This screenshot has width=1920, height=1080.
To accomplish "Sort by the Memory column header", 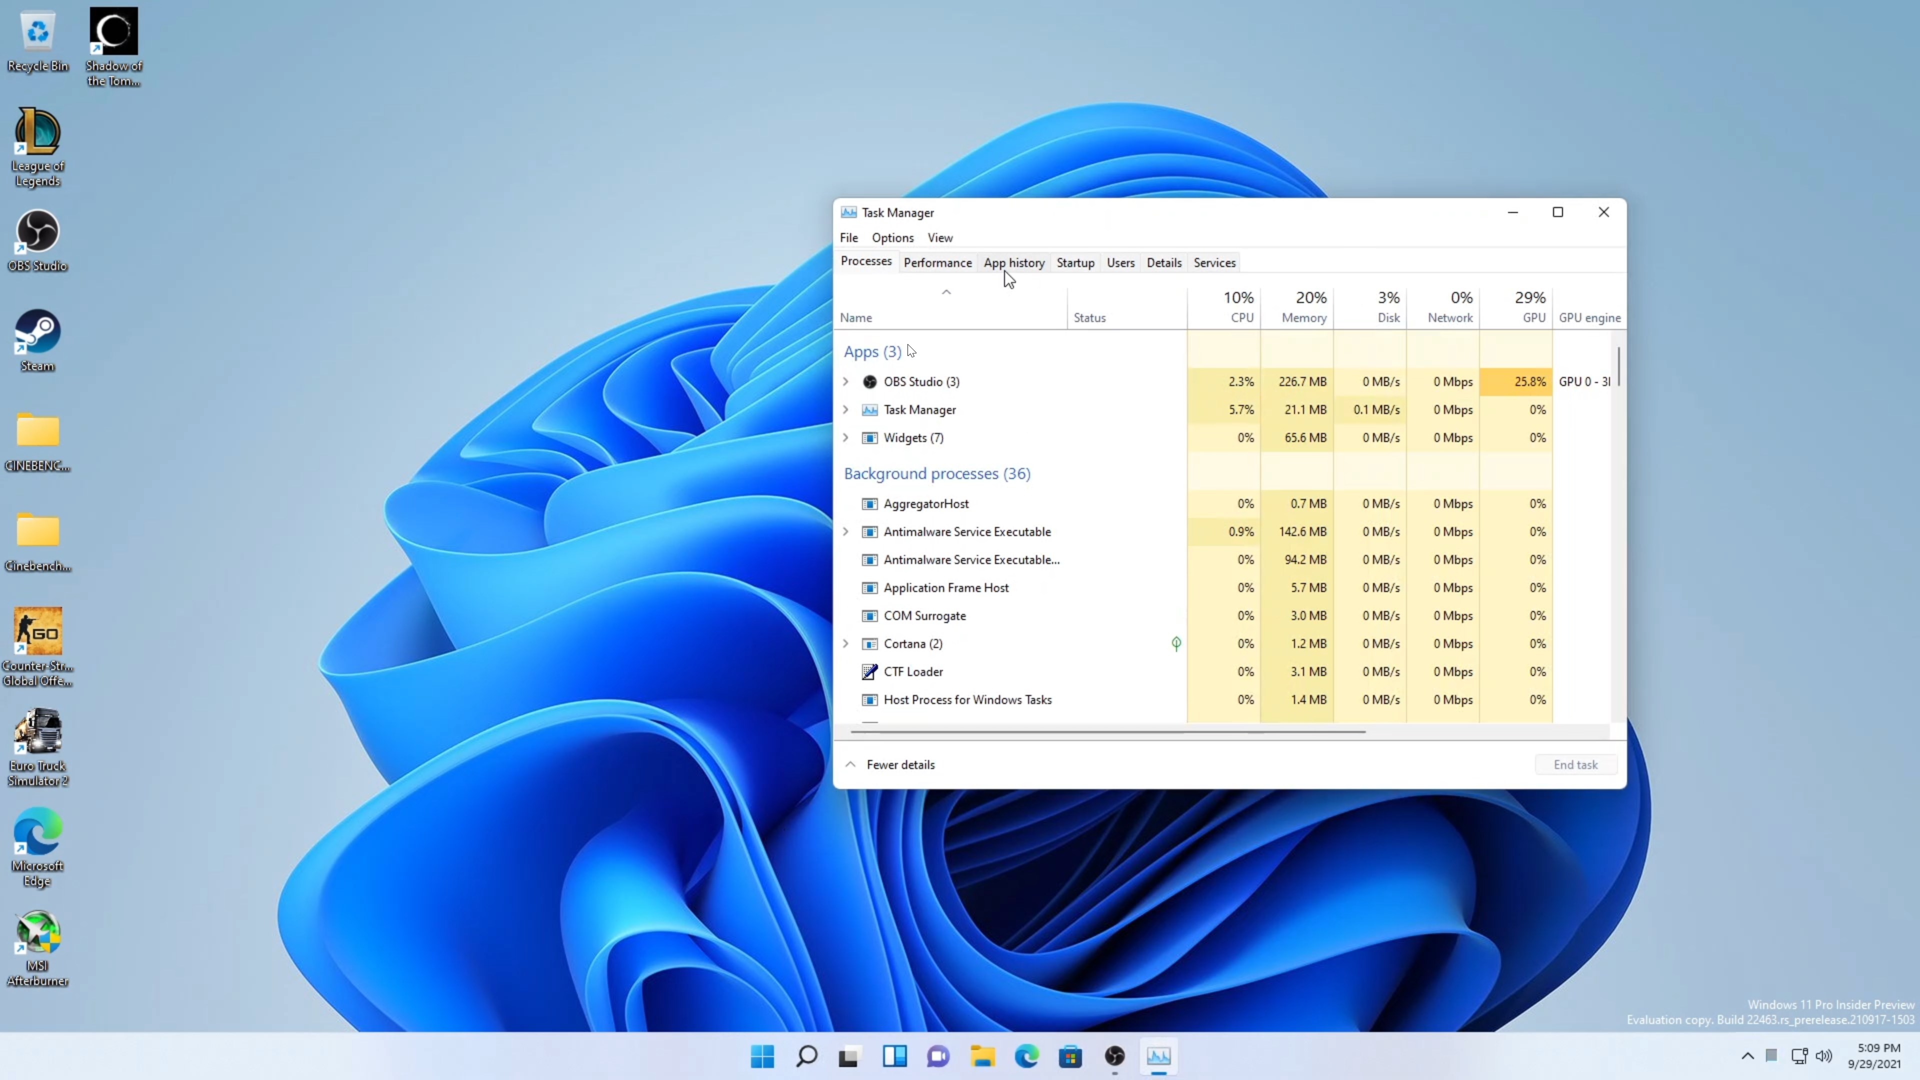I will 1297,308.
